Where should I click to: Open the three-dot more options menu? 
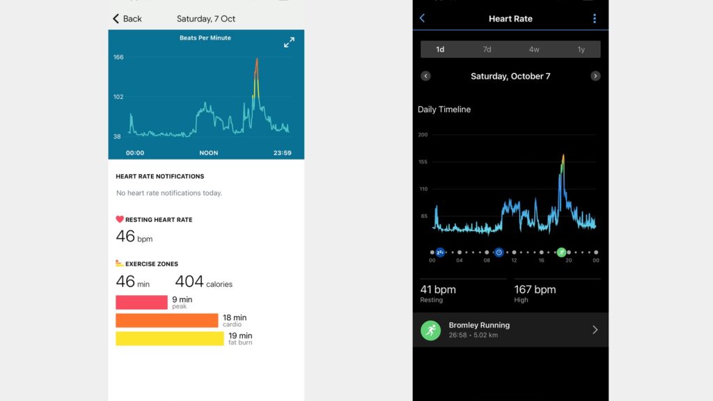594,19
